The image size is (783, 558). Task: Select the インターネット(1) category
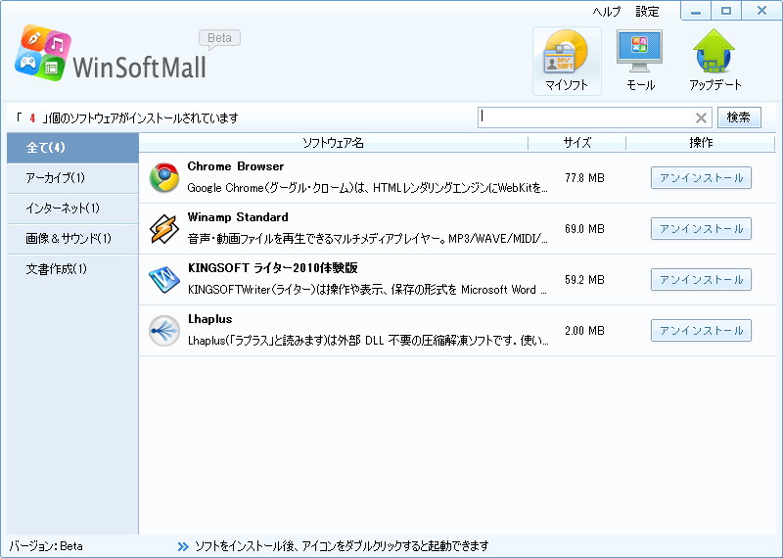coord(72,209)
